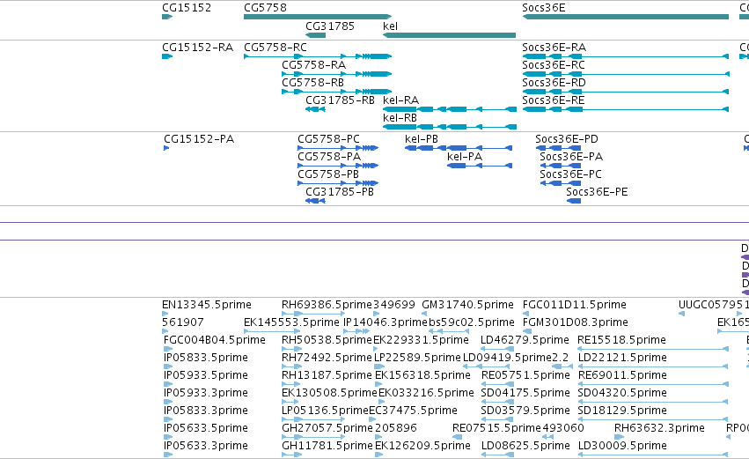Viewport: 749px width, 459px height.
Task: Open EST GM31740.5prime
Action: pyautogui.click(x=467, y=305)
